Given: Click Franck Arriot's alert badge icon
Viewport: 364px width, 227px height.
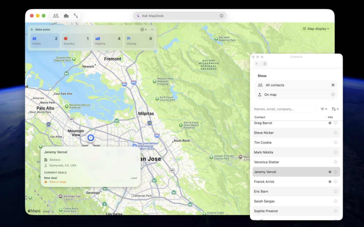Looking at the screenshot, I should (330, 182).
